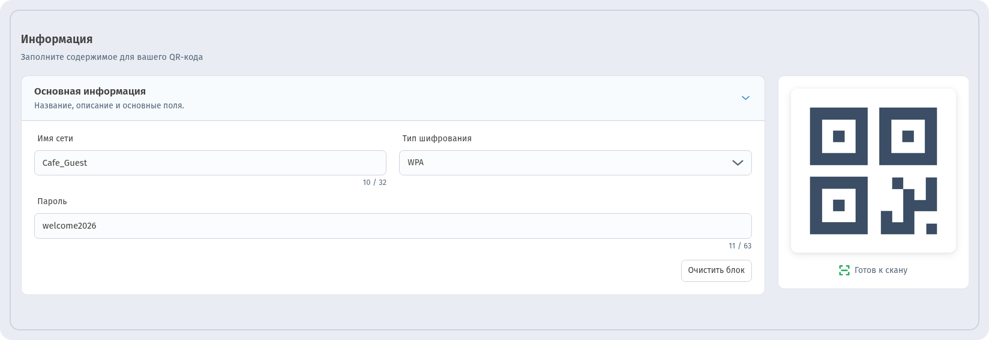Image resolution: width=989 pixels, height=340 pixels.
Task: Focus the Пароль field containing welcome2026
Action: (392, 226)
